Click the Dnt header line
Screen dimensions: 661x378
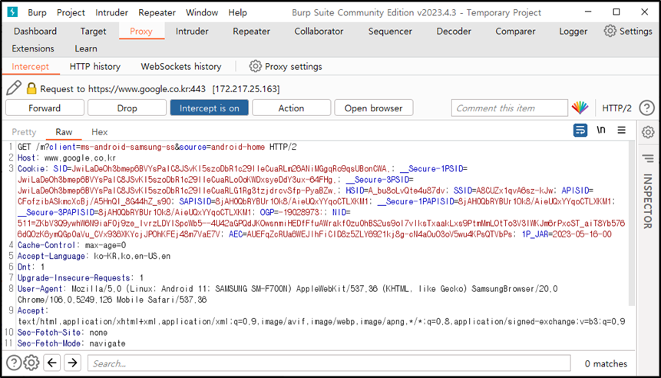point(31,267)
